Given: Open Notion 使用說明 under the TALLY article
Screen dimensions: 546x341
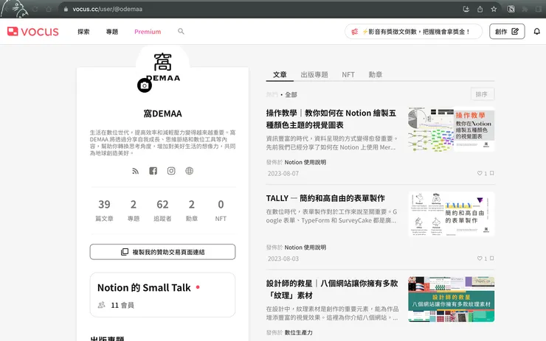Looking at the screenshot, I should point(305,247).
